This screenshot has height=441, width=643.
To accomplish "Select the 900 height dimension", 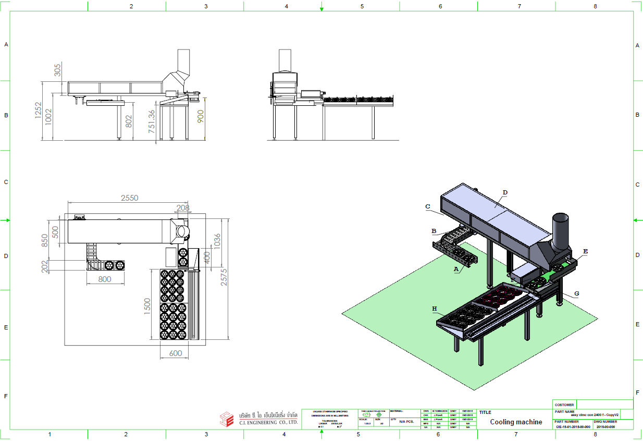I will (201, 116).
